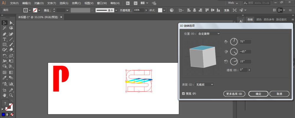
Task: Set paint mode to None
Action: 12,114
